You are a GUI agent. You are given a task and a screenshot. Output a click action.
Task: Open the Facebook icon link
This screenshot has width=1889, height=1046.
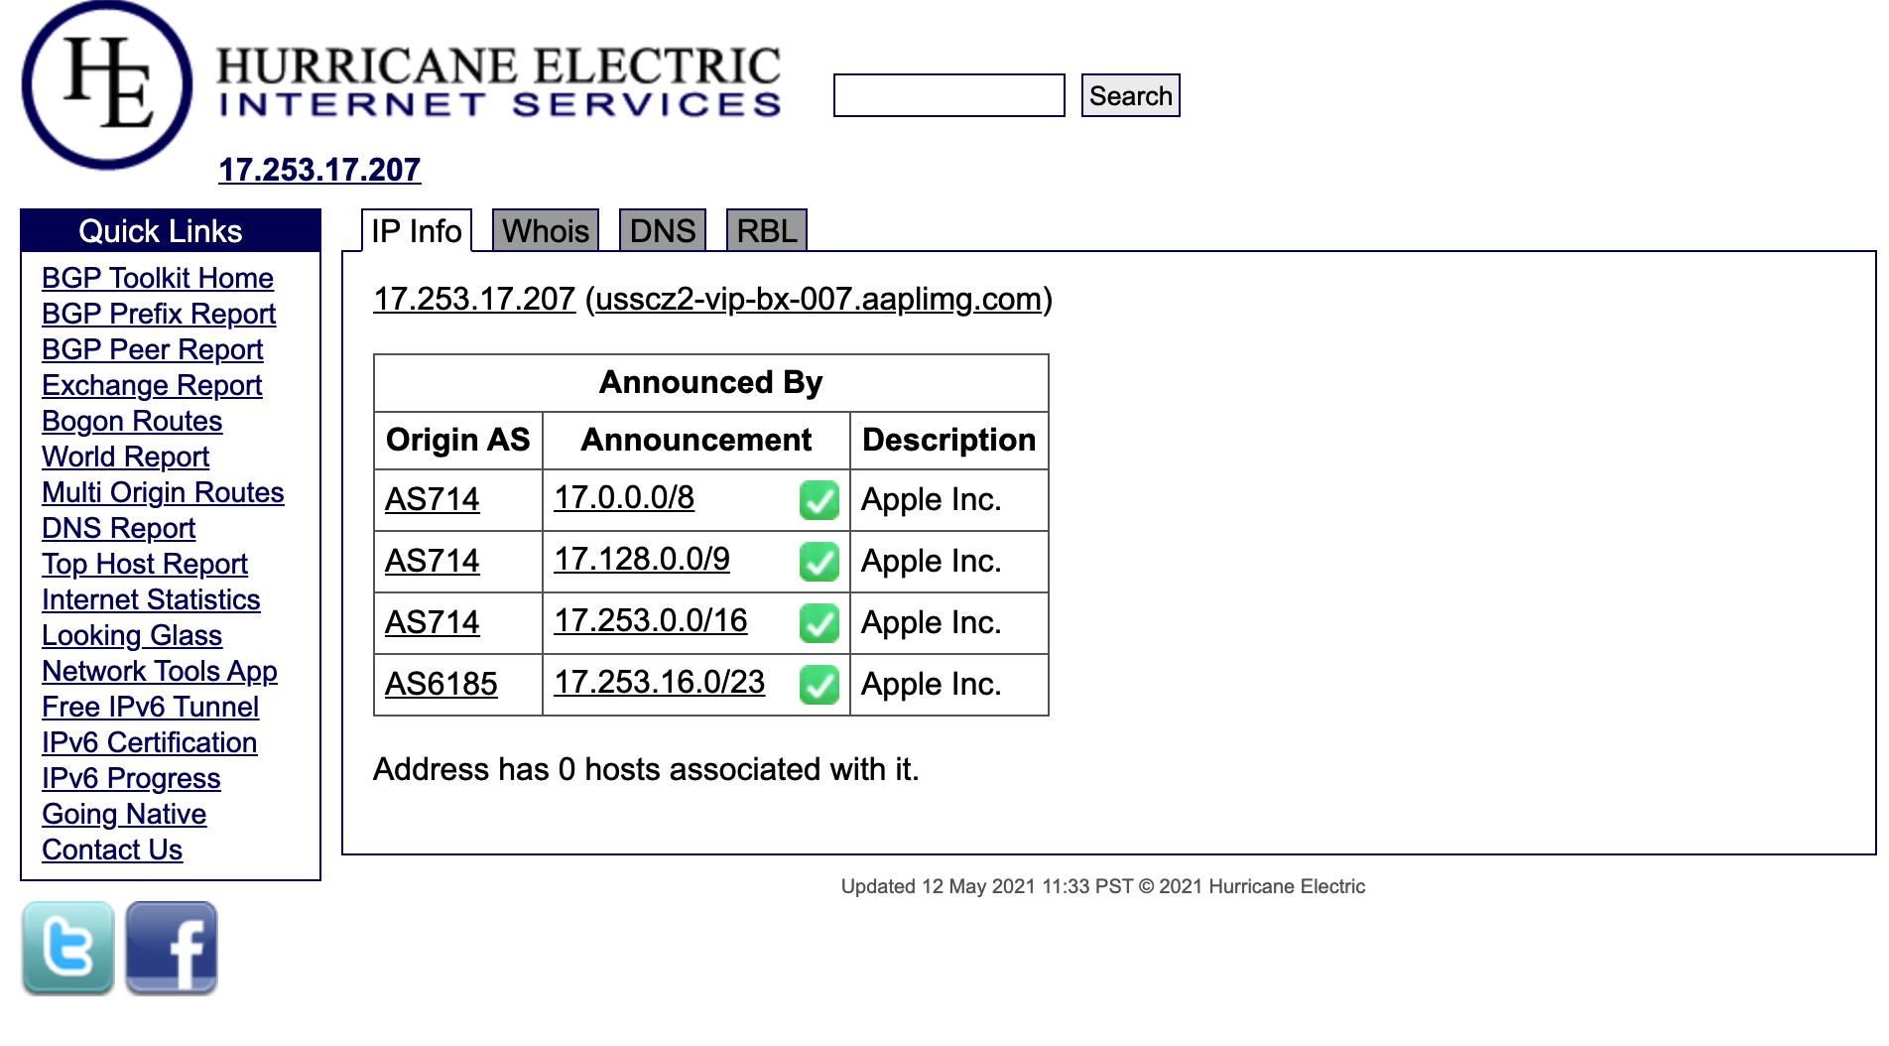172,948
